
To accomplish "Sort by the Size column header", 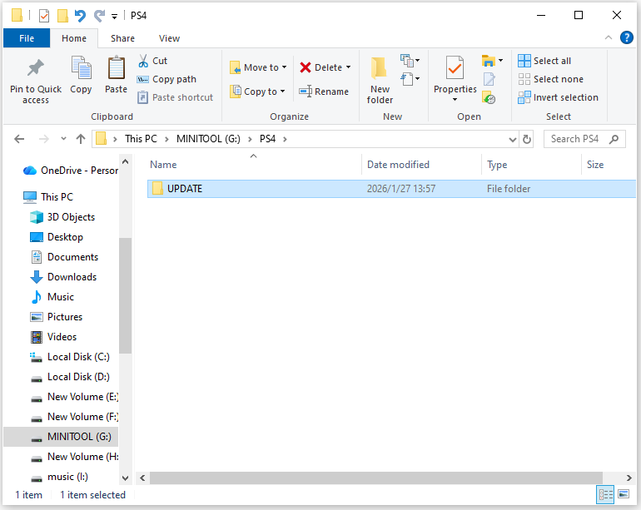I will coord(609,164).
